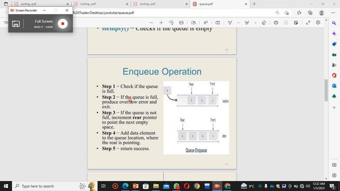Screen dimensions: 340x191
Task: Open PowerPoint from the taskbar
Action: [135, 186]
